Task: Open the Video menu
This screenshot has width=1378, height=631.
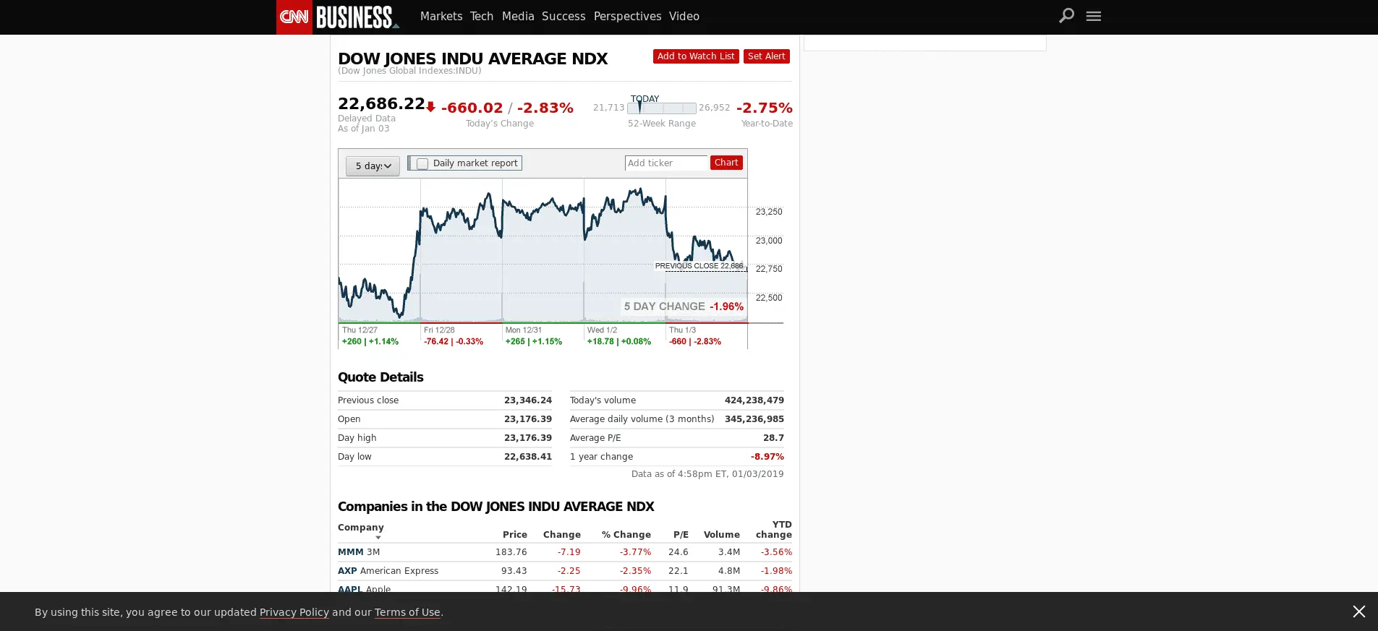Action: click(684, 16)
